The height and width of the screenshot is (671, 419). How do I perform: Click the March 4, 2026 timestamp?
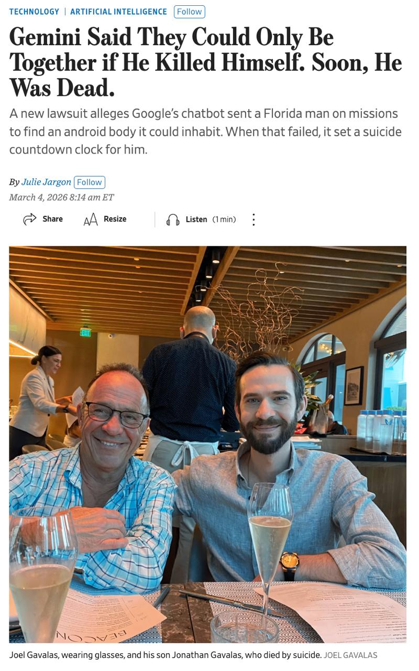61,197
